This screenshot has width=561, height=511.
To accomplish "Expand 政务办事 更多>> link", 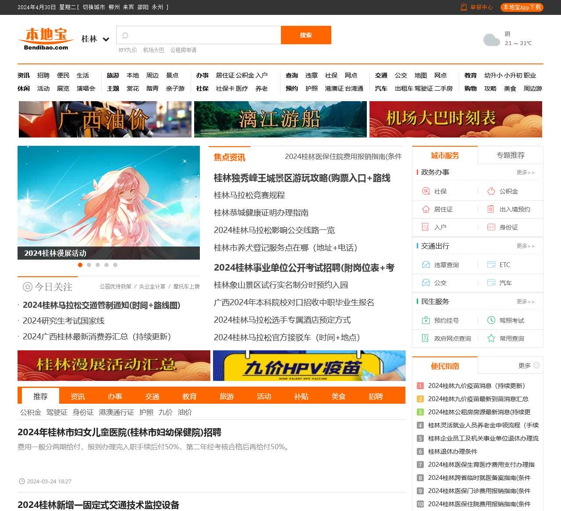I will (x=525, y=173).
